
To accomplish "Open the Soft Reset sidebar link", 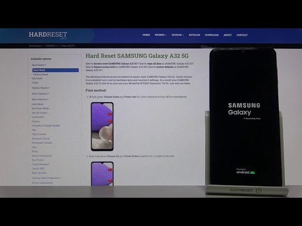I will (x=37, y=79).
